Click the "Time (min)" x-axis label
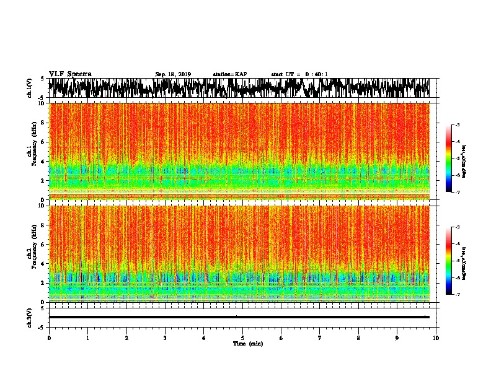Viewport: 491px width, 379px height. point(248,344)
